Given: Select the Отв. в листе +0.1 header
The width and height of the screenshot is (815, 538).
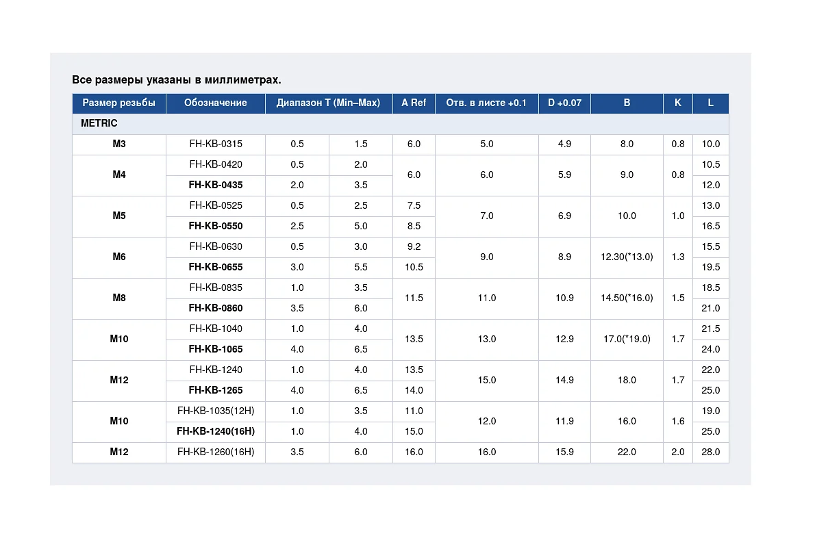Looking at the screenshot, I should 486,103.
